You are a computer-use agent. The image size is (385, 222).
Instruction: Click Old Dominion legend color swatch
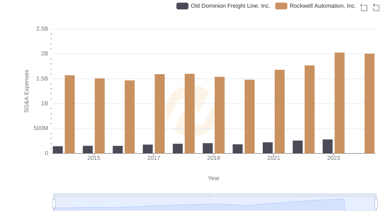(182, 6)
